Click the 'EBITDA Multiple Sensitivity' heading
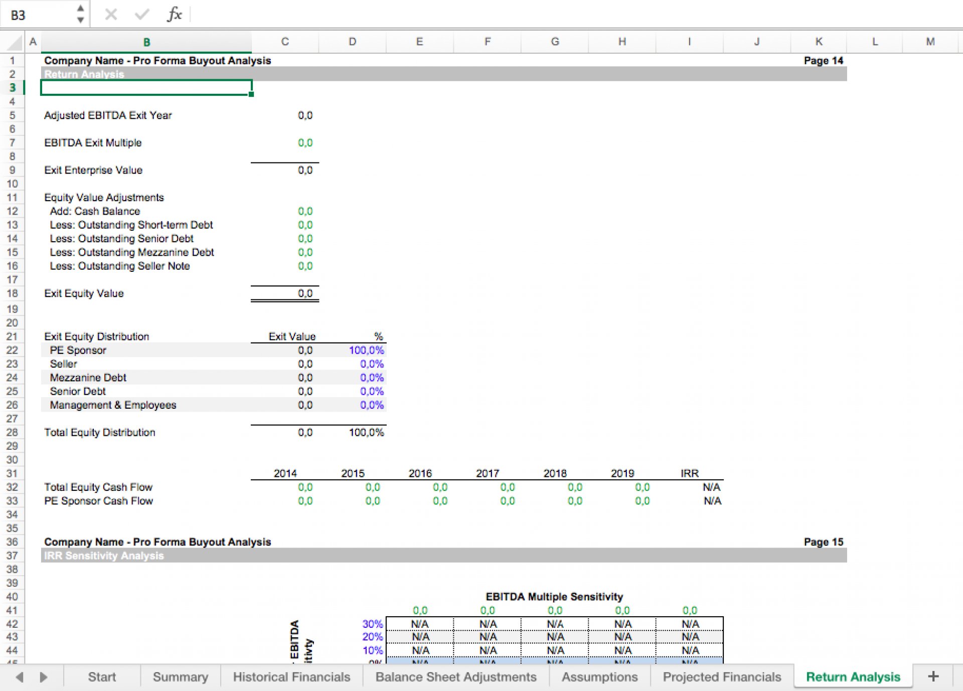 [554, 597]
